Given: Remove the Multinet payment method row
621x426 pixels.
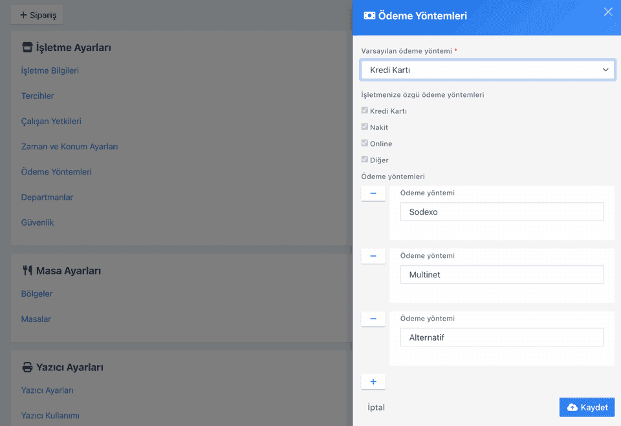Looking at the screenshot, I should click(x=373, y=256).
